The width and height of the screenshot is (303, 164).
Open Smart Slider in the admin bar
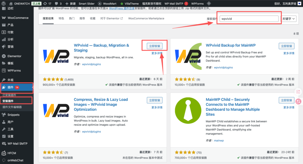click(87, 4)
